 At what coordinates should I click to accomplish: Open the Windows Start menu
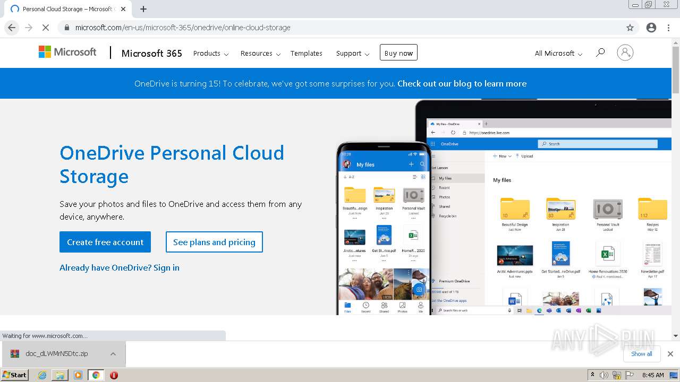15,375
